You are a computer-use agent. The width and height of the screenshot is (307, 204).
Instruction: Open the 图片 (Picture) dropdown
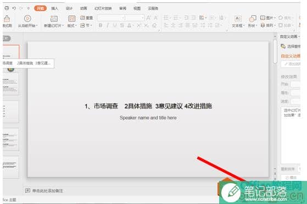pyautogui.click(x=268, y=18)
